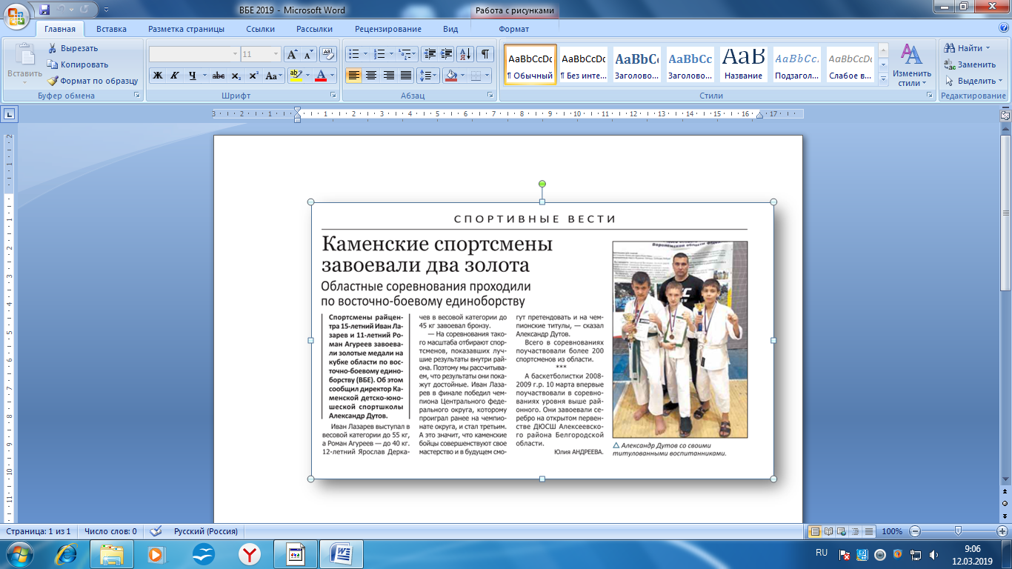This screenshot has width=1012, height=569.
Task: Click the Format Painter brush icon
Action: click(x=53, y=81)
